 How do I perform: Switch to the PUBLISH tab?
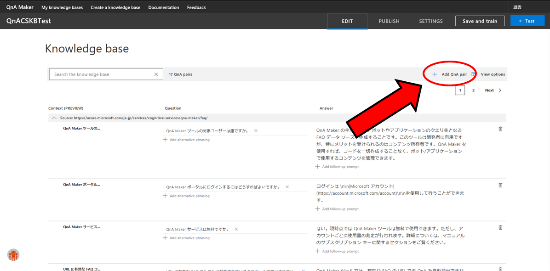[x=389, y=21]
